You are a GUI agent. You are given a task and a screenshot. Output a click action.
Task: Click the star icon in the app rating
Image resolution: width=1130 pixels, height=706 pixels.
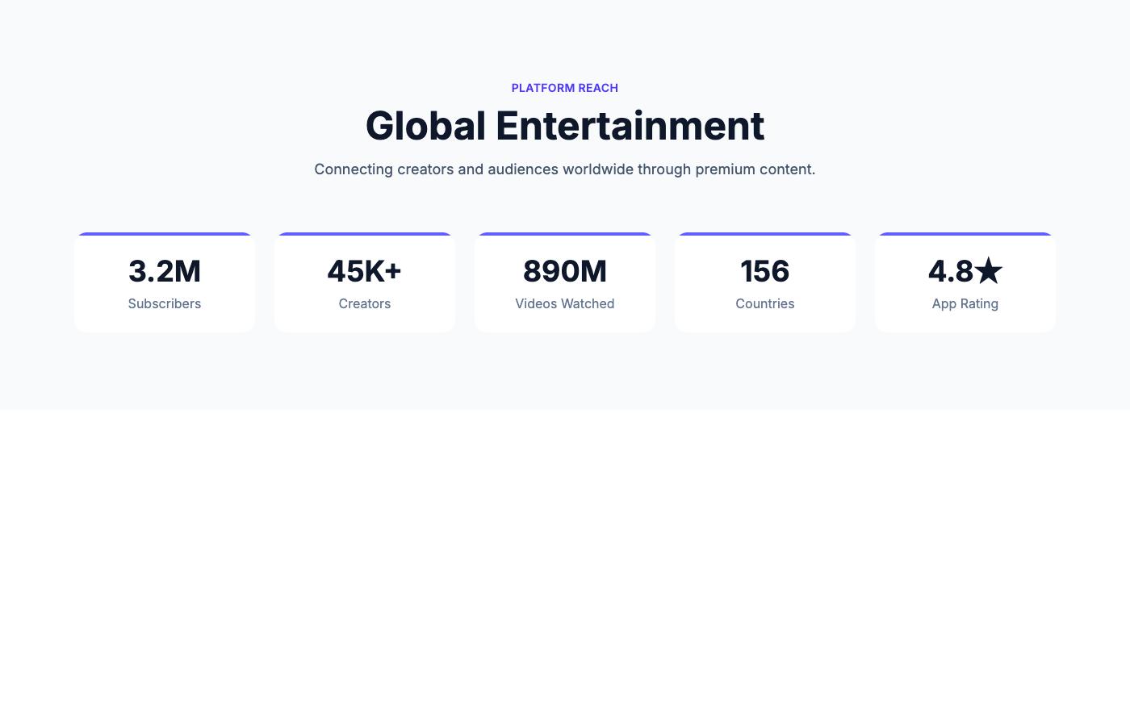coord(989,272)
